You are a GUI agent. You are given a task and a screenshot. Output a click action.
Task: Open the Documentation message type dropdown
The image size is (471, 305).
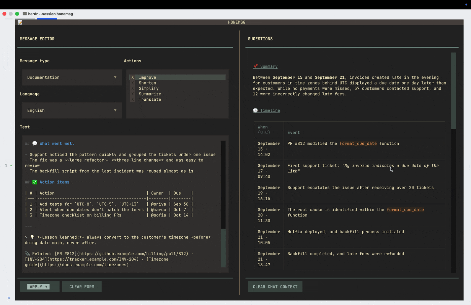click(72, 77)
